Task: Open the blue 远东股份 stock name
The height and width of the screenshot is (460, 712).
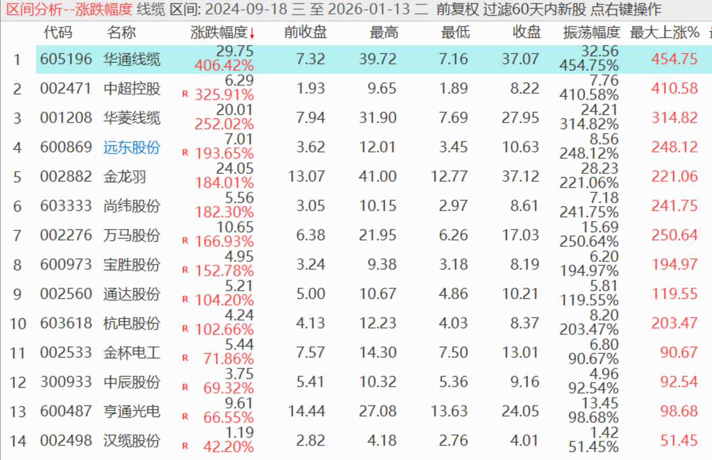Action: pyautogui.click(x=132, y=147)
